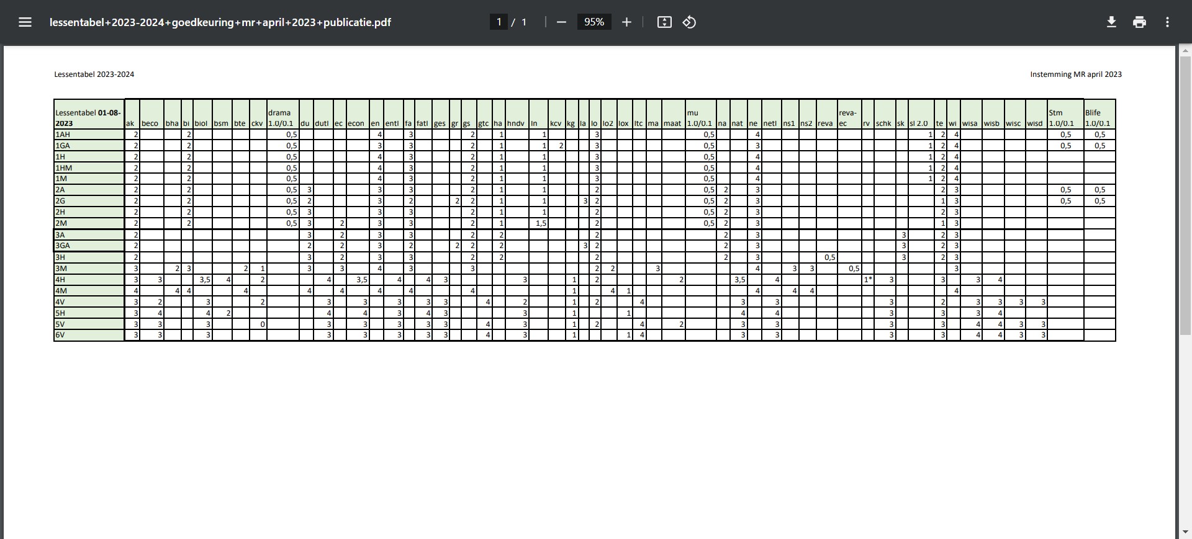Select the '6V' row label
Image resolution: width=1192 pixels, height=539 pixels.
pos(89,335)
